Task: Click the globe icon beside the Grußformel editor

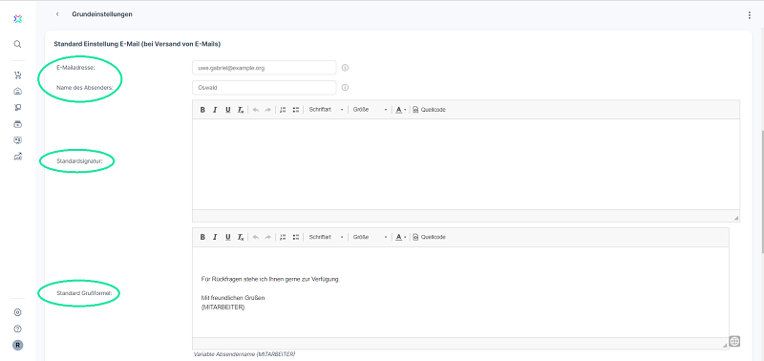Action: 734,341
